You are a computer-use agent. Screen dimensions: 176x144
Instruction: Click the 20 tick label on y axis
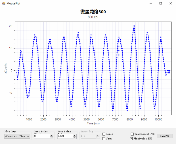11,26
